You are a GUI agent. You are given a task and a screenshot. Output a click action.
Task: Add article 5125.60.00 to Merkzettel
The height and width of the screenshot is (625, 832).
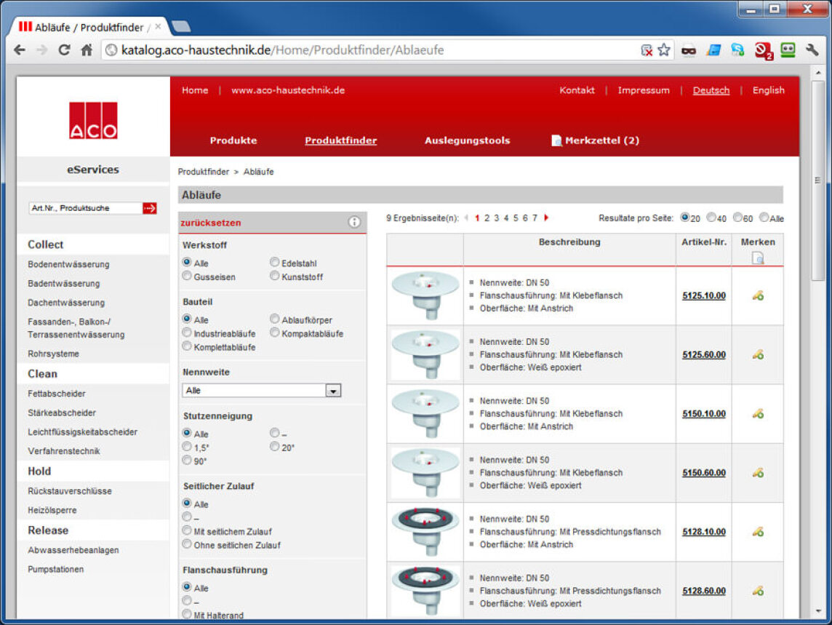758,355
